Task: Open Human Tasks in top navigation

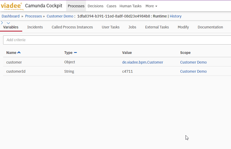Action: (x=131, y=6)
